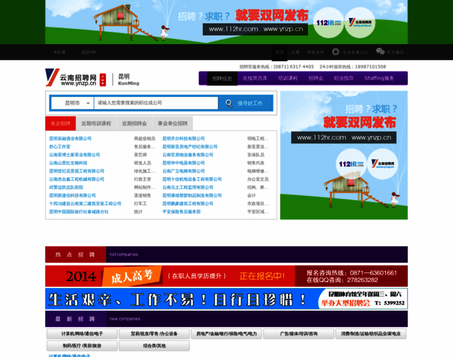Select the 广告/媒体/培训/咨询 category button

(x=299, y=334)
